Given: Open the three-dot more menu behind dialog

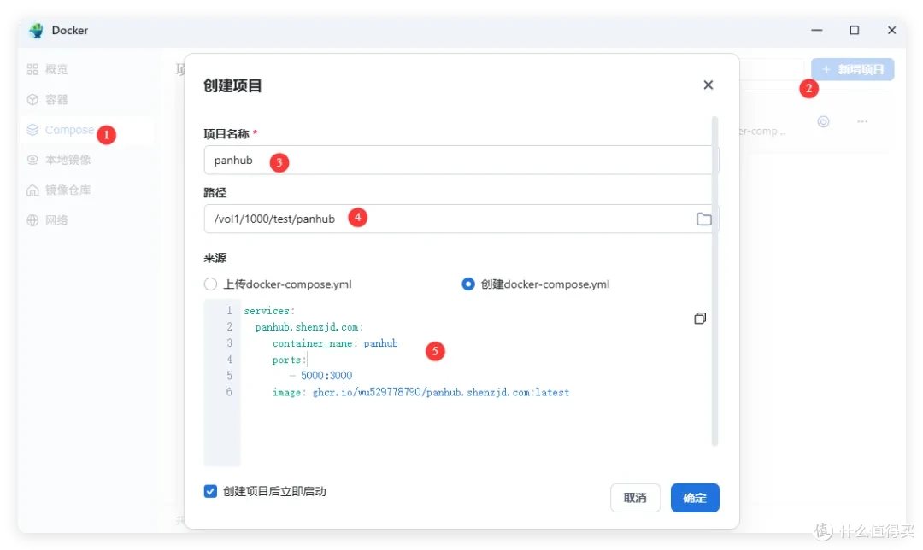Looking at the screenshot, I should [x=862, y=122].
